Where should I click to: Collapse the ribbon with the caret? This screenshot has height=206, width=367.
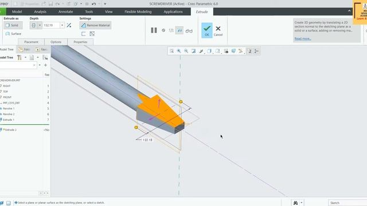pos(349,11)
